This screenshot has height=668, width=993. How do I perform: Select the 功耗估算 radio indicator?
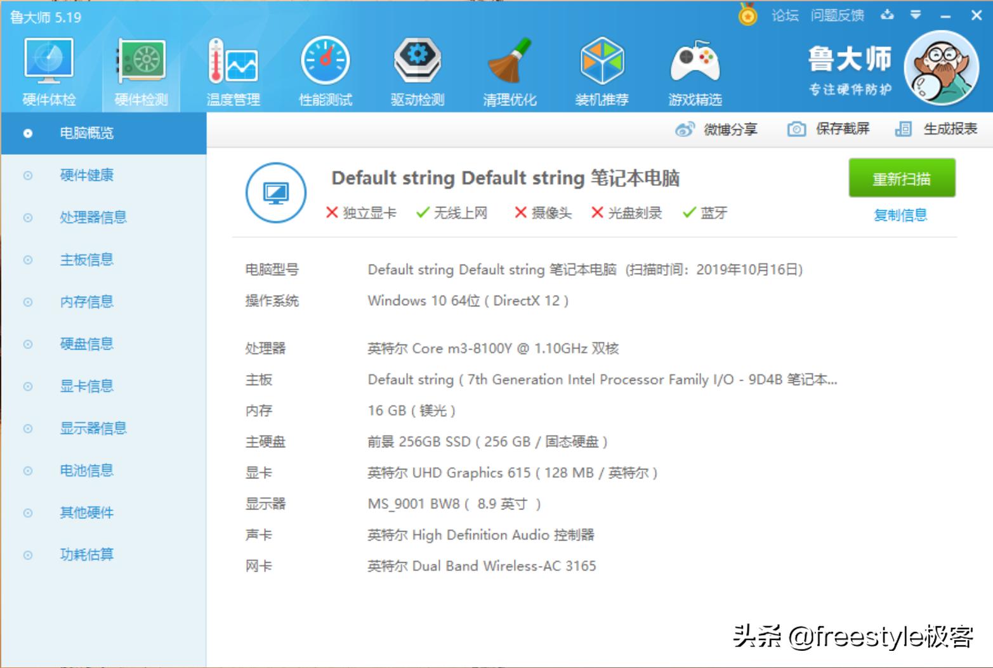pos(27,554)
